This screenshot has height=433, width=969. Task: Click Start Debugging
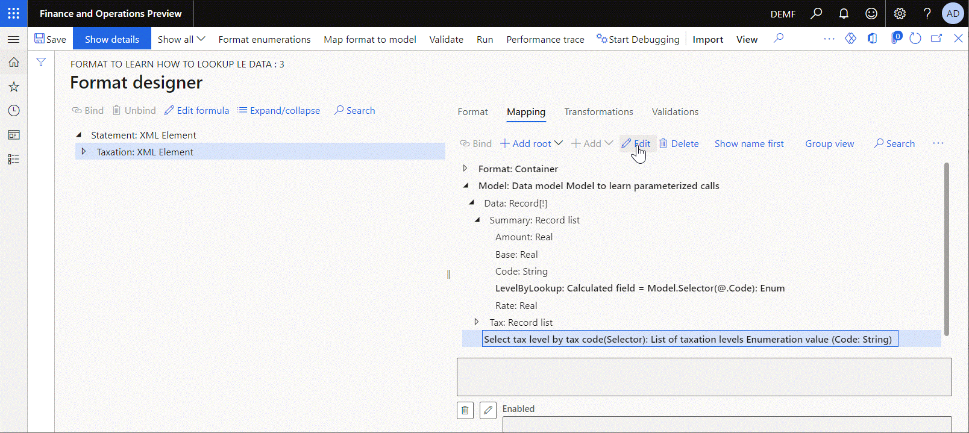coord(638,39)
